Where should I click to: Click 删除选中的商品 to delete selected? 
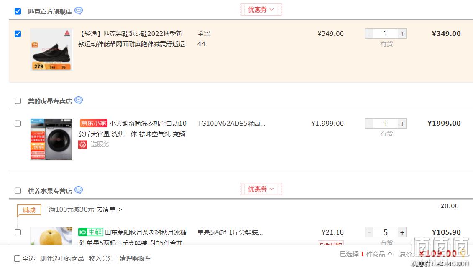[62, 259]
